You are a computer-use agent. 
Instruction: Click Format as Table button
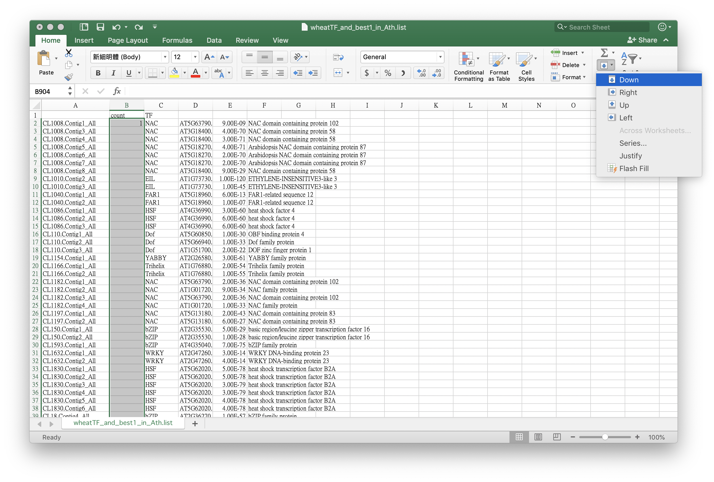(499, 66)
